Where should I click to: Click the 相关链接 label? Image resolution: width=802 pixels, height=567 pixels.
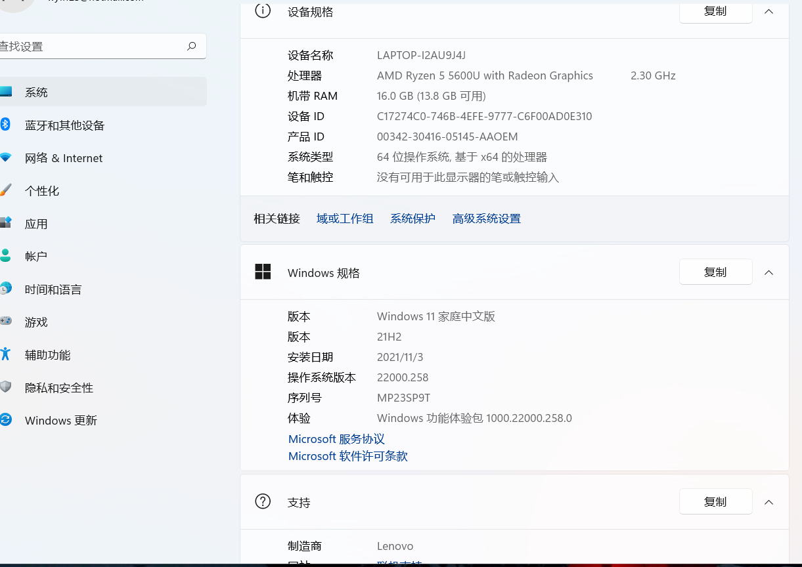277,219
